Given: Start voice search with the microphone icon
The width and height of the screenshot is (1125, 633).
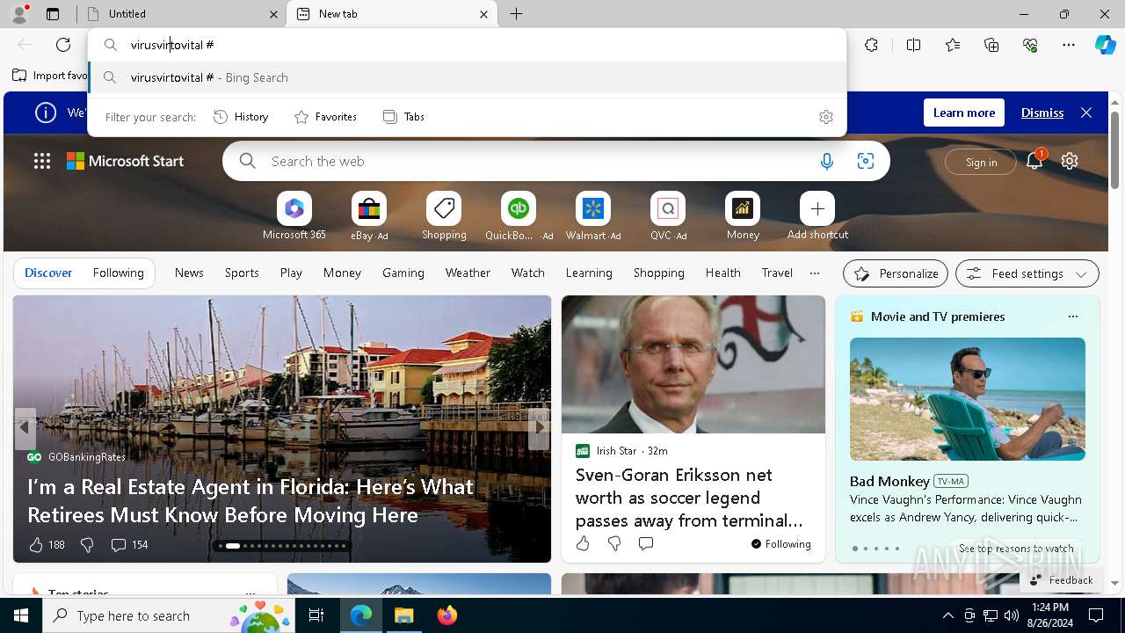Looking at the screenshot, I should pos(826,161).
